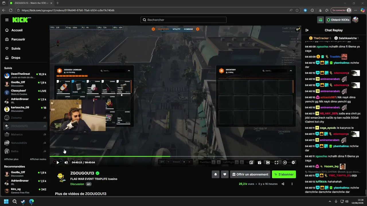
Task: Open the read aloud button
Action: coord(291,10)
